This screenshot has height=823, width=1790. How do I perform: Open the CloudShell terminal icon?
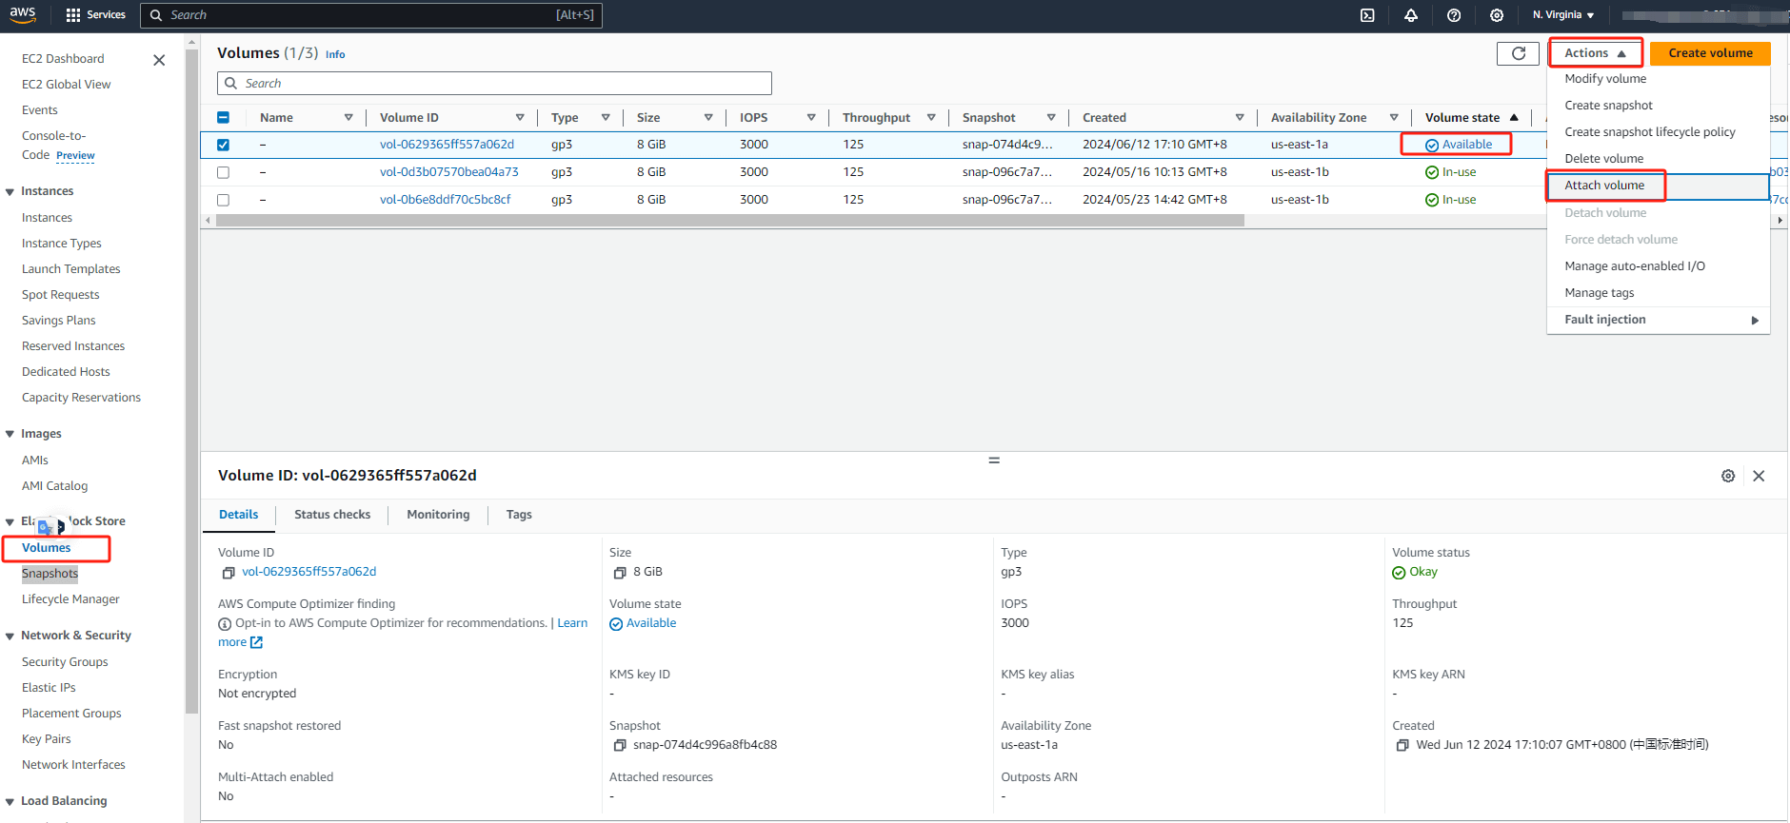click(x=1367, y=15)
